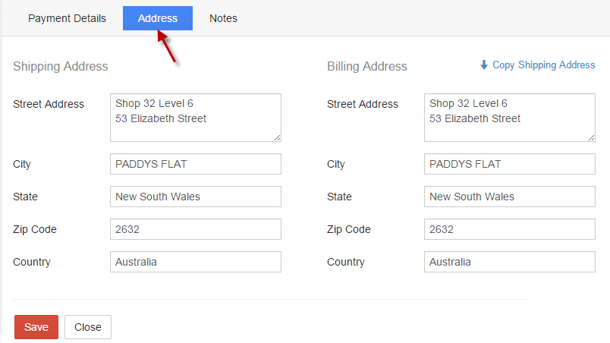Image resolution: width=610 pixels, height=343 pixels.
Task: Click the billing Country field
Action: [510, 262]
